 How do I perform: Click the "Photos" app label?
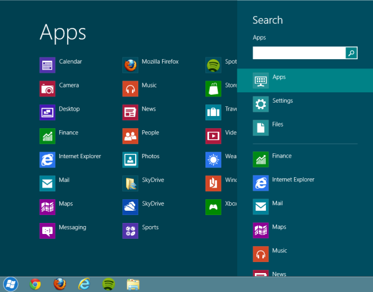pos(150,156)
